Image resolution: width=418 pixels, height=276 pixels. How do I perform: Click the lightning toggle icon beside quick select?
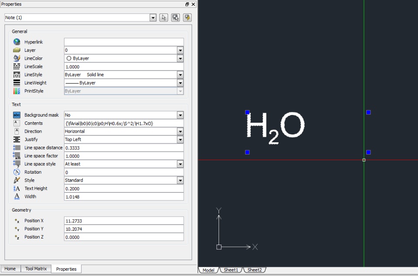187,17
